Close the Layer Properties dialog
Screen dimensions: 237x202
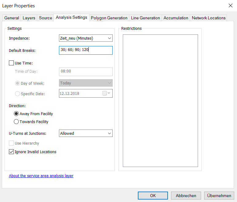(x=230, y=6)
